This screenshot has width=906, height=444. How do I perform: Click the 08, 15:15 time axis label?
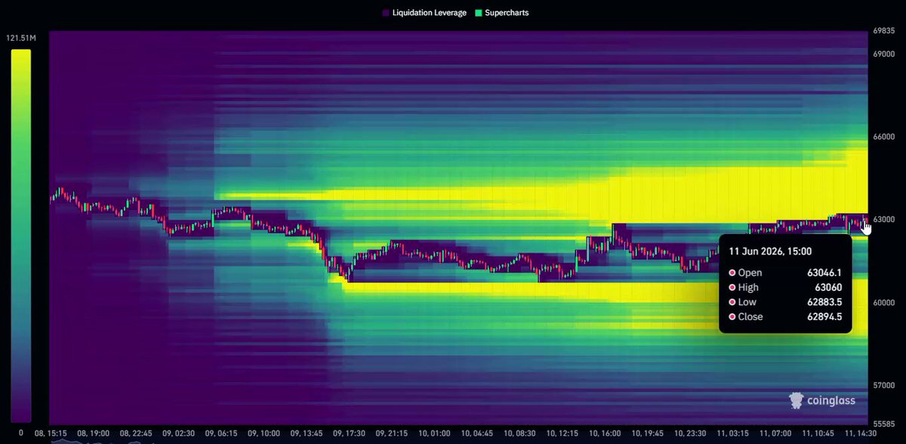pyautogui.click(x=50, y=434)
